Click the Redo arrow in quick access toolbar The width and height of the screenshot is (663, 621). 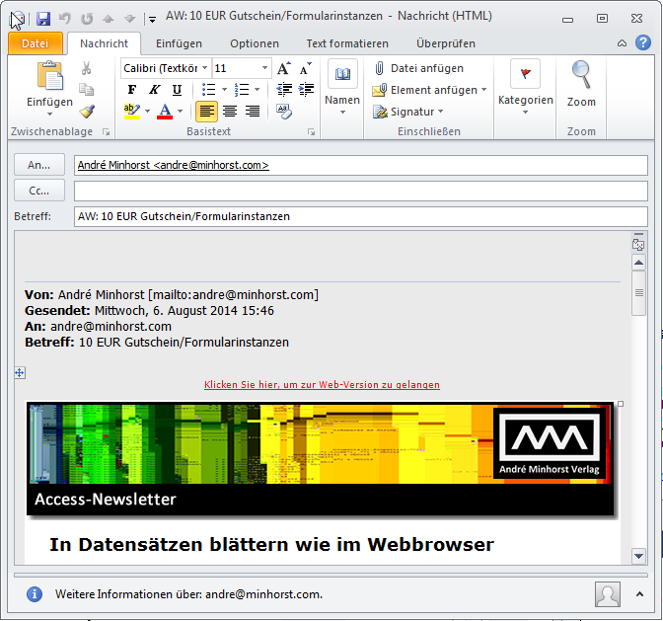tap(87, 19)
